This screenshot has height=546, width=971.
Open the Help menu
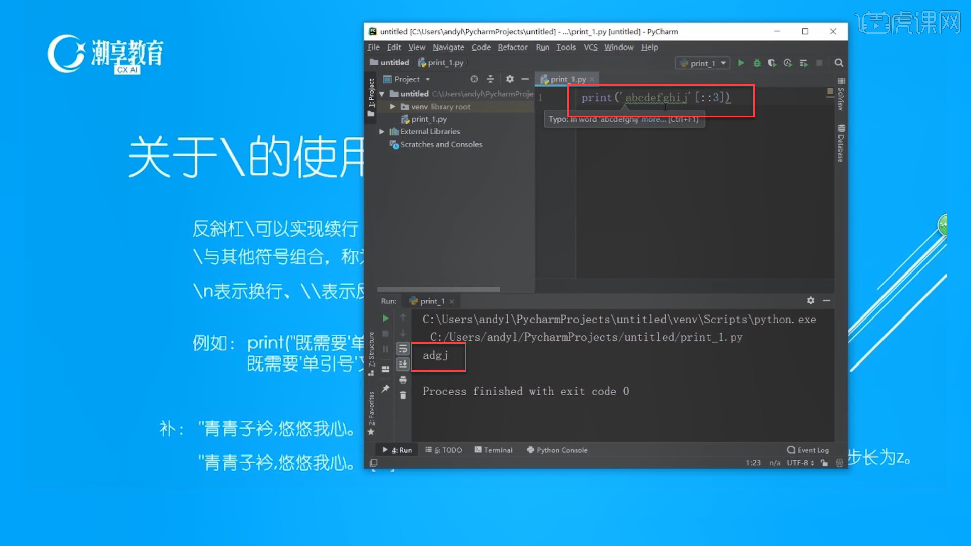[650, 47]
